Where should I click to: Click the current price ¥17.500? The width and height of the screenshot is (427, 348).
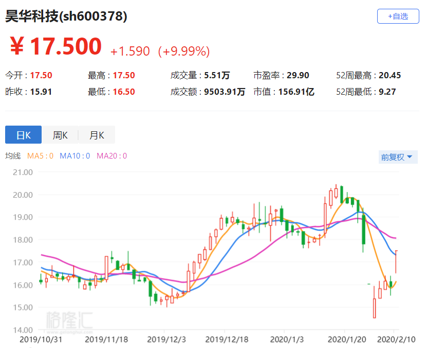tap(56, 46)
